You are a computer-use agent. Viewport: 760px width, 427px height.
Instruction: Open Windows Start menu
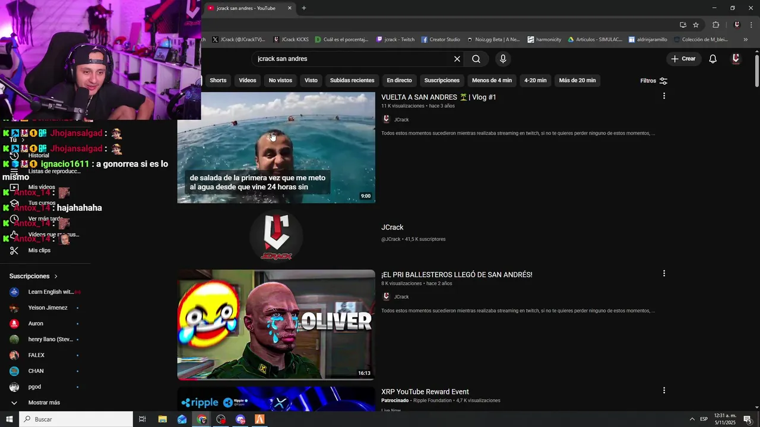(9, 419)
